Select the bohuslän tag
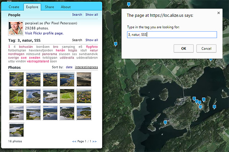This screenshot has height=152, width=229. (26, 47)
